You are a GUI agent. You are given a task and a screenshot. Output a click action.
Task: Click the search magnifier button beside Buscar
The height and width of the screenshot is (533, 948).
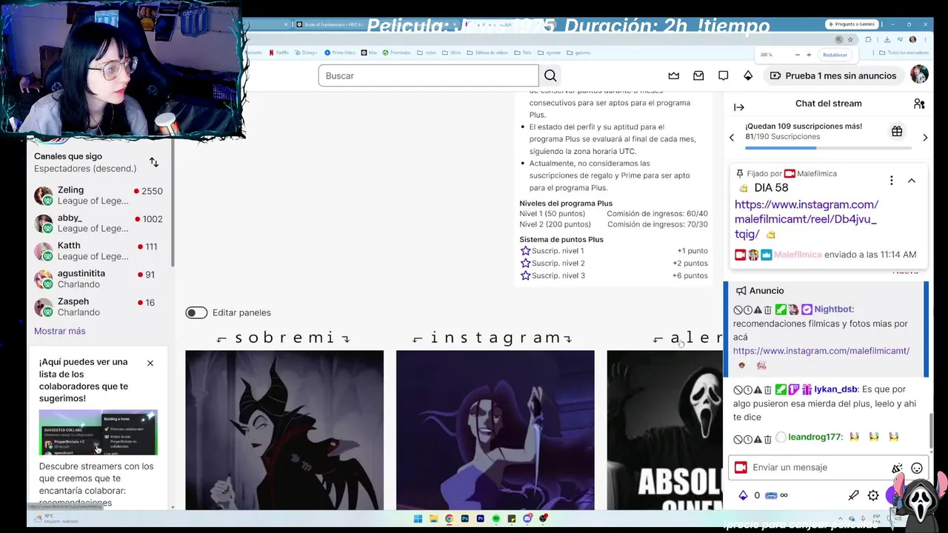point(550,76)
